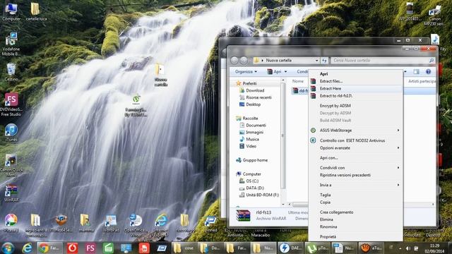The width and height of the screenshot is (452, 254).
Task: Select Download in Preferiti sidebar
Action: 252,90
